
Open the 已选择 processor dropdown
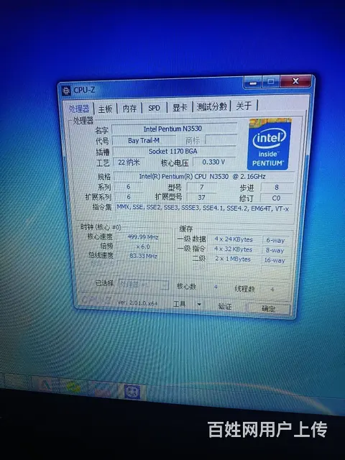tap(144, 285)
